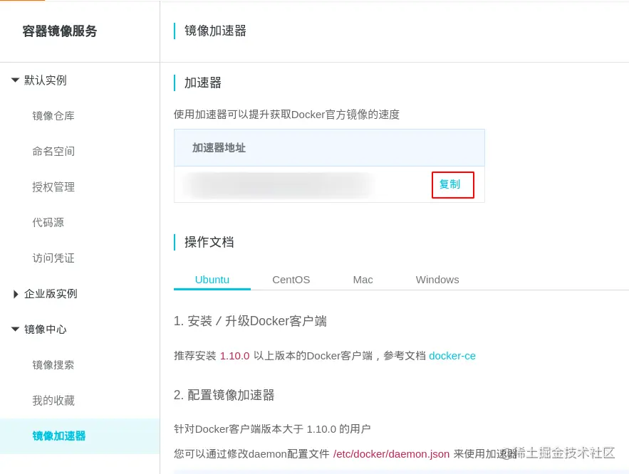Open 我的收藏 in the sidebar

pyautogui.click(x=53, y=400)
